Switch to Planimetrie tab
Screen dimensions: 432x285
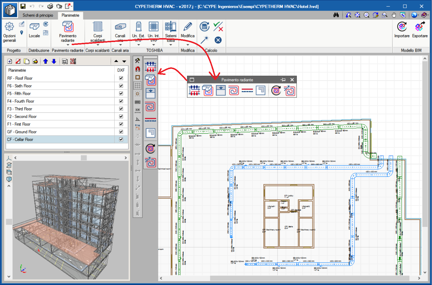70,15
